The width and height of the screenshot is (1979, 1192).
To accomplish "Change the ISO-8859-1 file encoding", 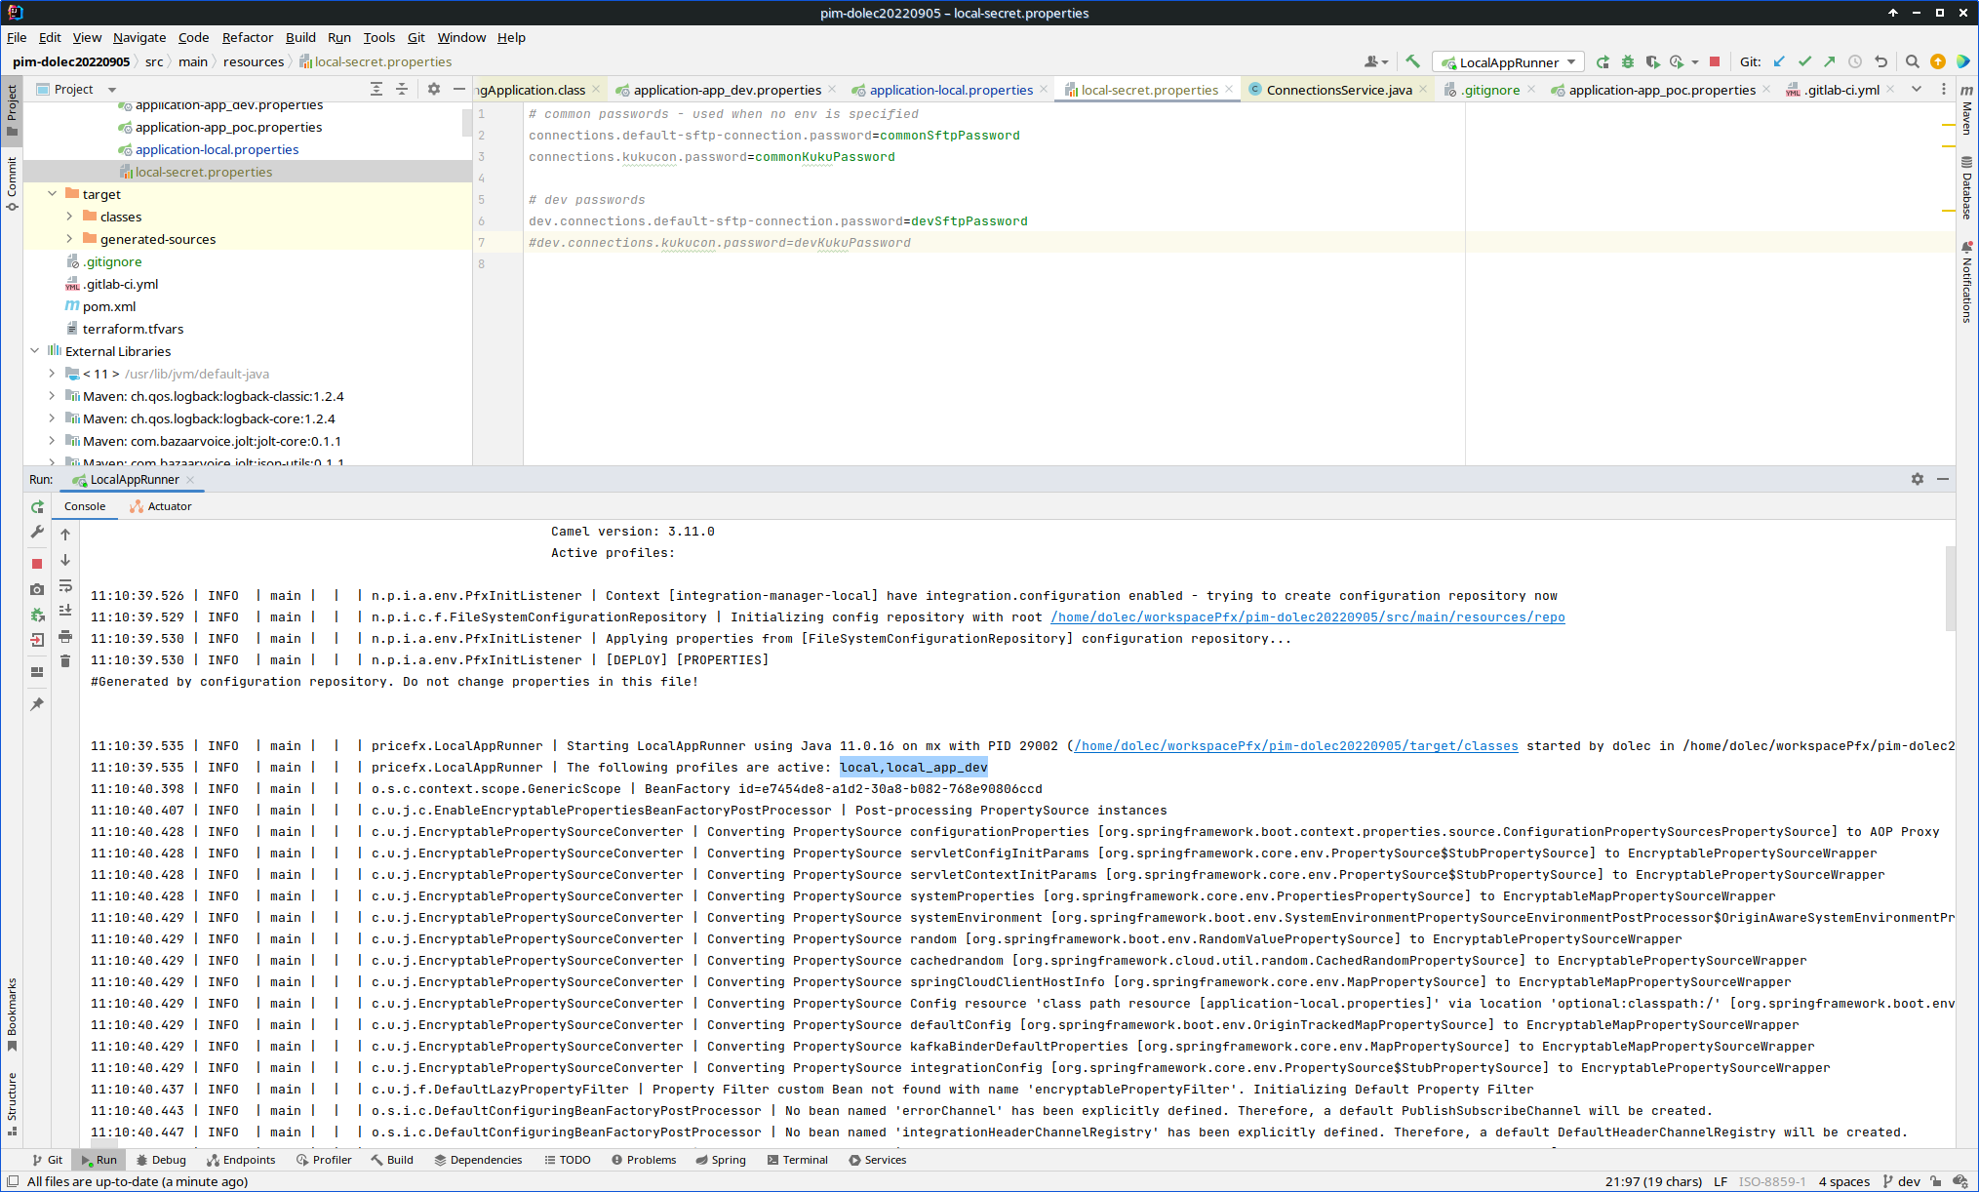I will tap(1771, 1181).
